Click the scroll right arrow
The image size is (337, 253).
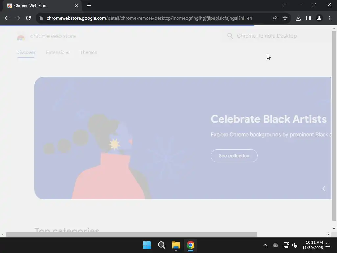329,234
